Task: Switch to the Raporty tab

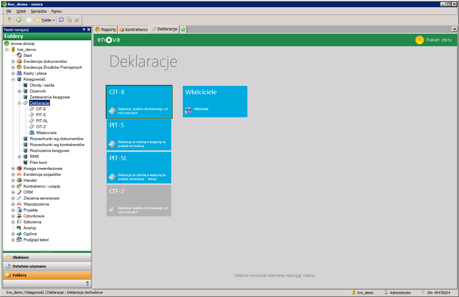Action: tap(106, 29)
